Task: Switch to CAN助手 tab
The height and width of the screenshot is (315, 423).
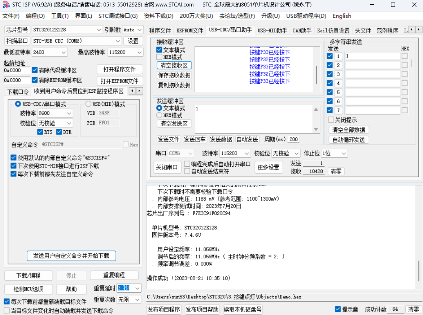Action: click(x=302, y=30)
